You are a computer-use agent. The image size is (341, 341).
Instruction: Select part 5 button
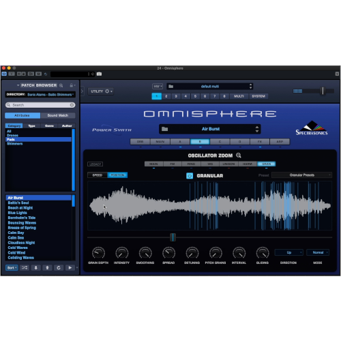coord(195,96)
